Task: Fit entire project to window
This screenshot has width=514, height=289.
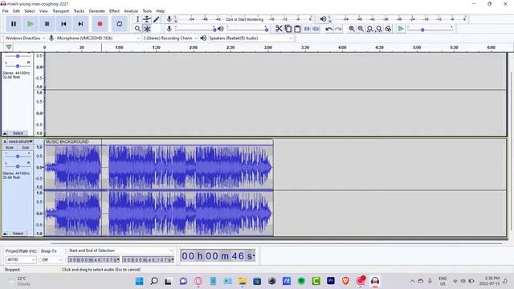Action: [x=379, y=29]
